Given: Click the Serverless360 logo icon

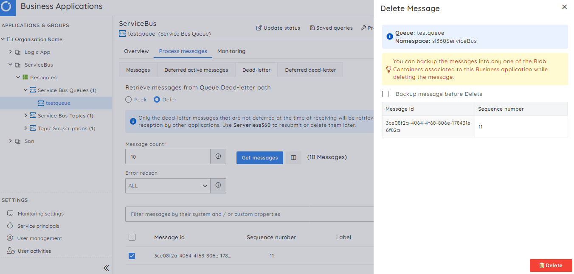Looking at the screenshot, I should click(x=8, y=8).
